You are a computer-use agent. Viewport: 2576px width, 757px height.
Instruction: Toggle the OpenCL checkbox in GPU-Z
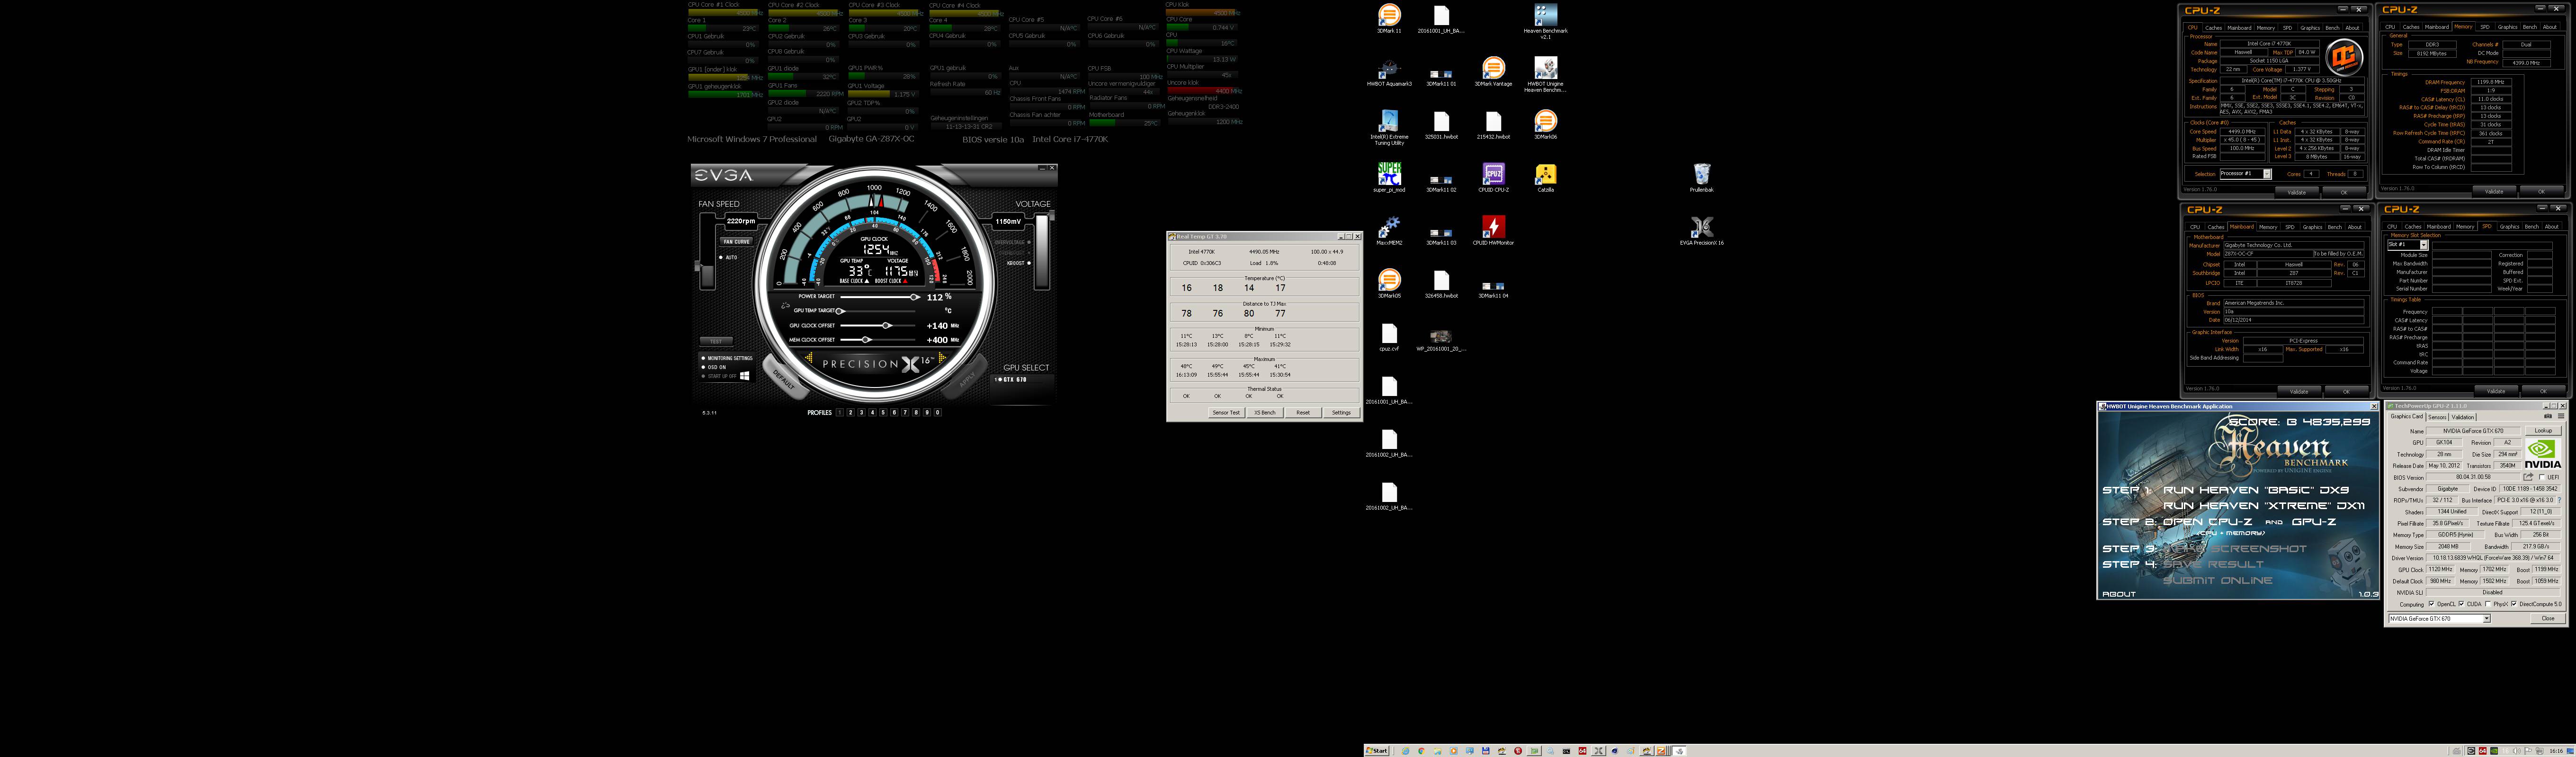[2432, 603]
